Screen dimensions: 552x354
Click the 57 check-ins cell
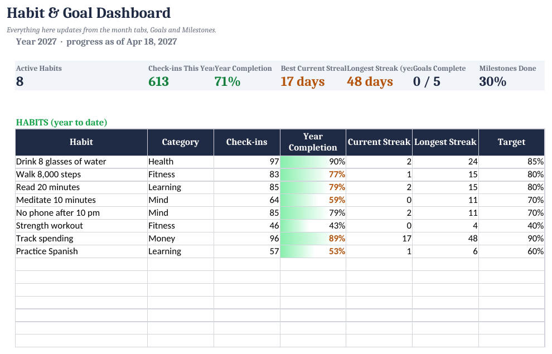tap(247, 251)
